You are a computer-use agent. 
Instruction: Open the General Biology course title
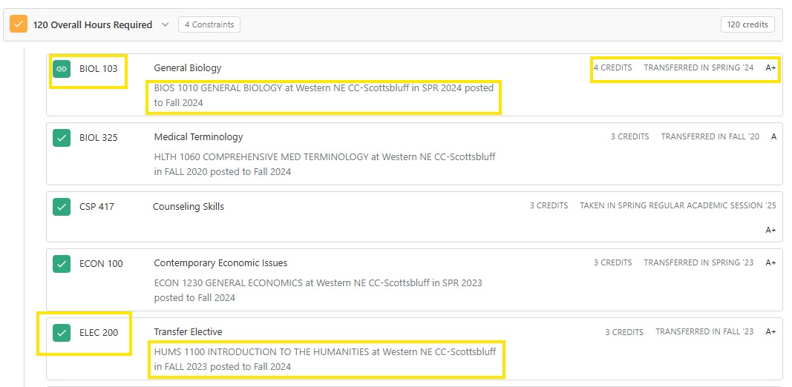coord(187,67)
